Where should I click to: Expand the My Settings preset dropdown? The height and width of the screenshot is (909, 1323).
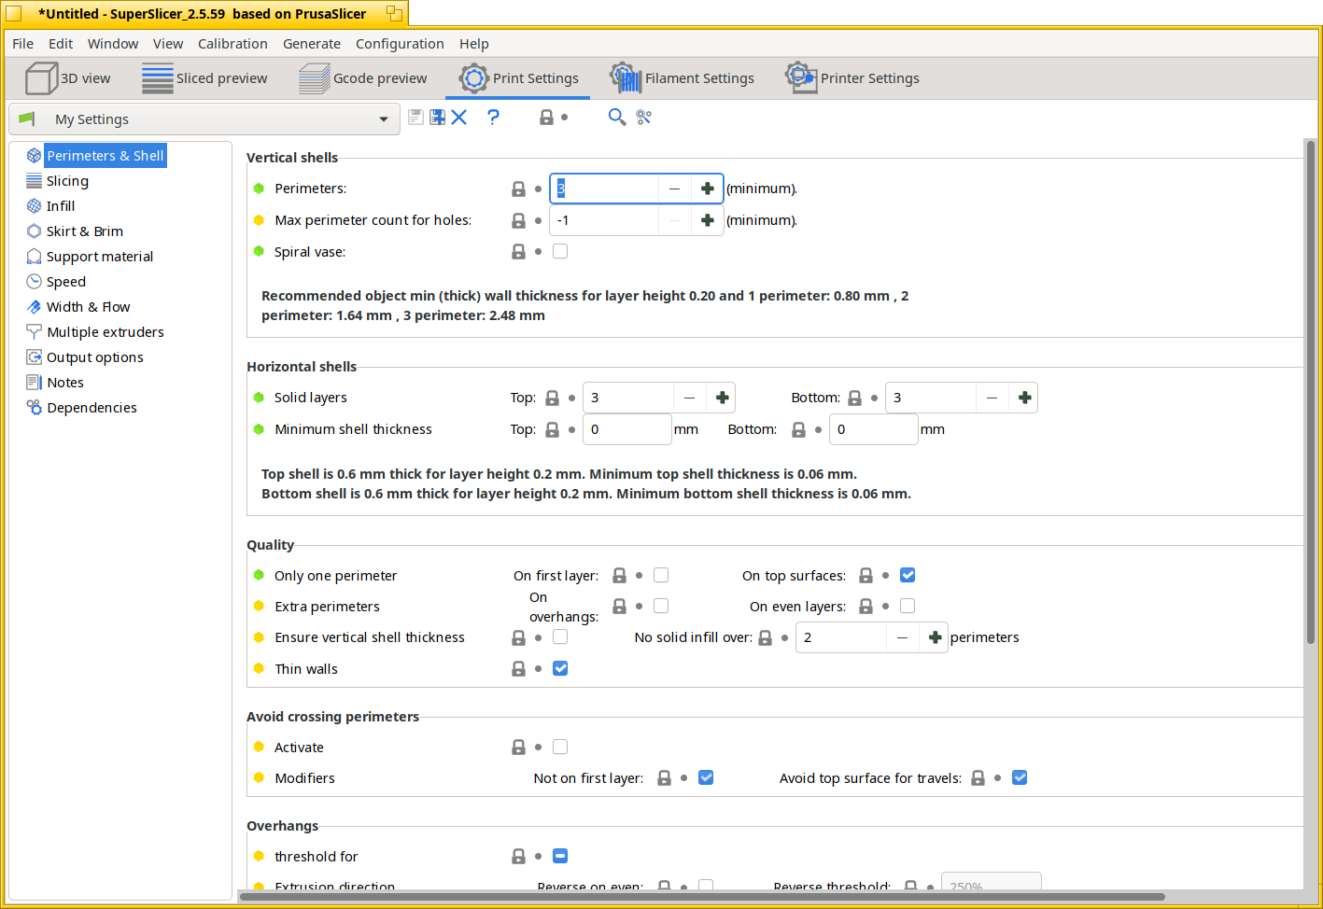pyautogui.click(x=204, y=119)
